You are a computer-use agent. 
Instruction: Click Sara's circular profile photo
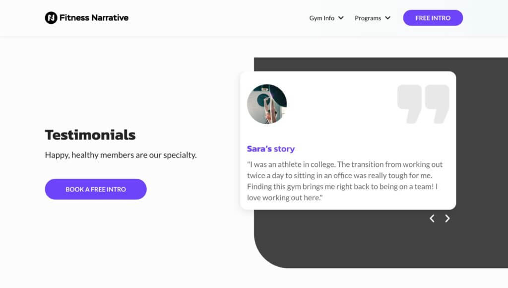267,104
